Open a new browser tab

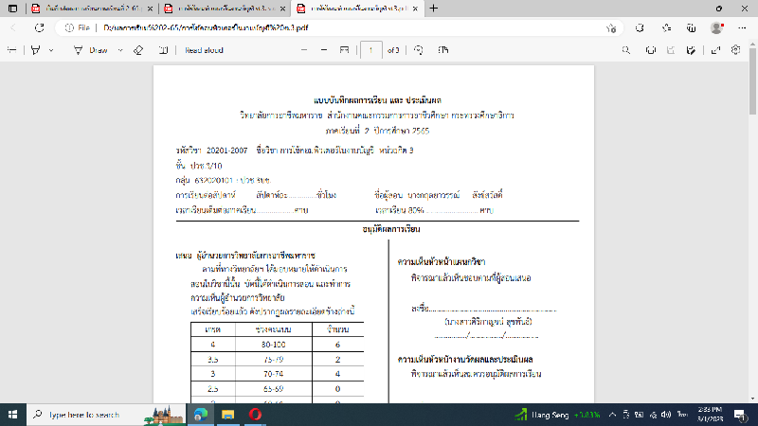click(x=434, y=9)
